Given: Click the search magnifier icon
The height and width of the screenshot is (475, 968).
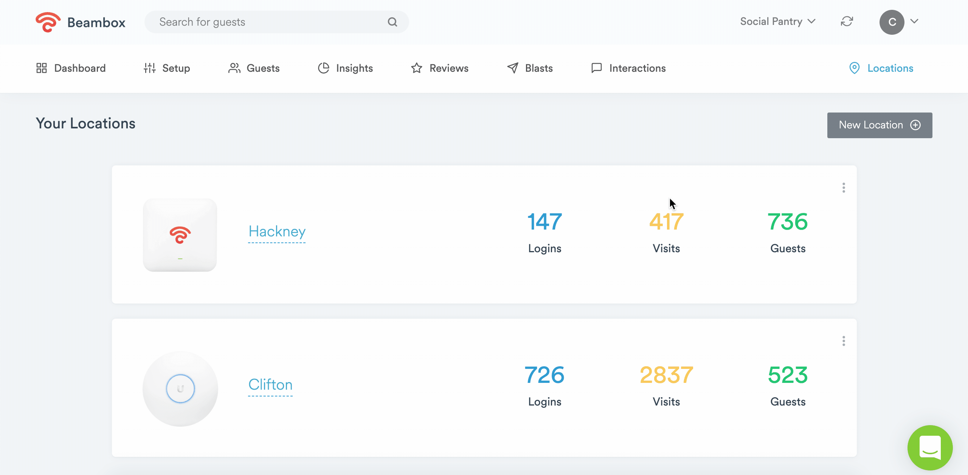Looking at the screenshot, I should (392, 22).
